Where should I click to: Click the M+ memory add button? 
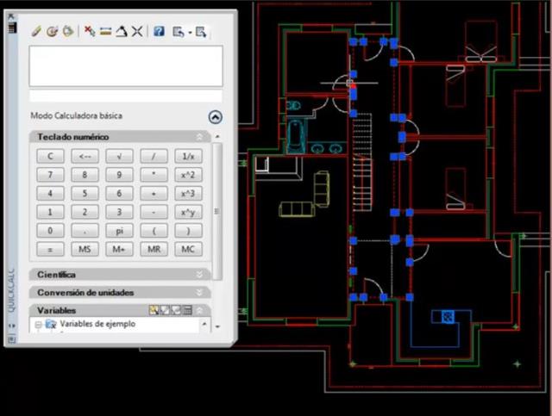[x=119, y=249]
